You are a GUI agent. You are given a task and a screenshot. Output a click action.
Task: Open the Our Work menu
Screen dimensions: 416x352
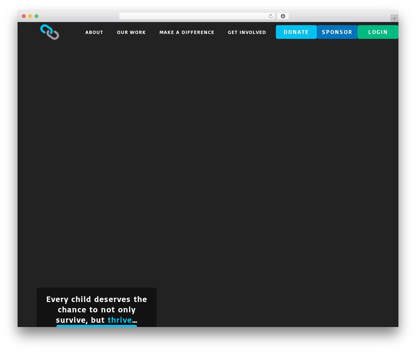pos(131,32)
